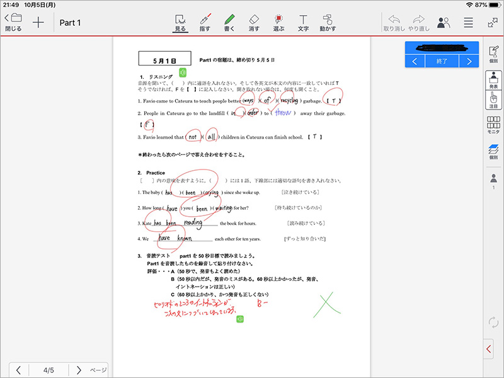This screenshot has height=378, width=504.
Task: Go to next student in blue panel
Action: click(469, 61)
